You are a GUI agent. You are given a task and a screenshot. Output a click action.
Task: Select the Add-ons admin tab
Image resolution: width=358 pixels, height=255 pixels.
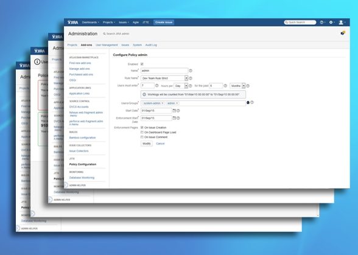[86, 45]
